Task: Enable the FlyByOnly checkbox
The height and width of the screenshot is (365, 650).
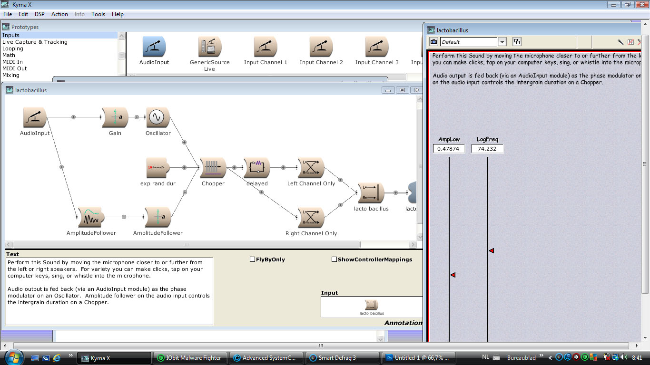Action: (x=252, y=259)
